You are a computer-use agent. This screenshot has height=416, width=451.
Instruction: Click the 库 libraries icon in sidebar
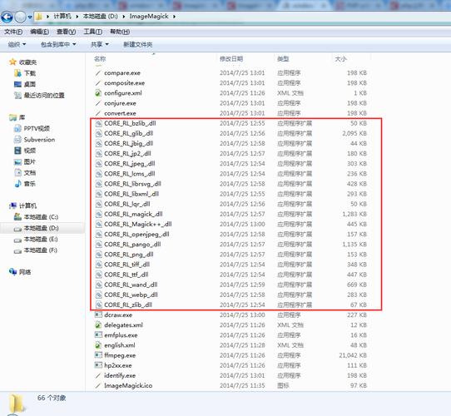tap(12, 117)
